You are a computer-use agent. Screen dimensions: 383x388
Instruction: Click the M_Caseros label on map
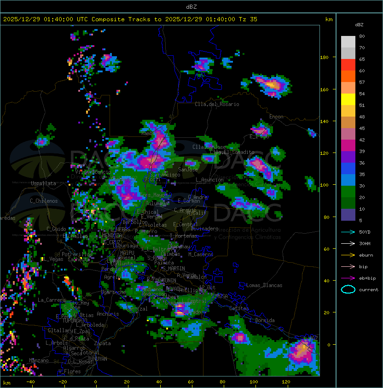[x=201, y=254]
